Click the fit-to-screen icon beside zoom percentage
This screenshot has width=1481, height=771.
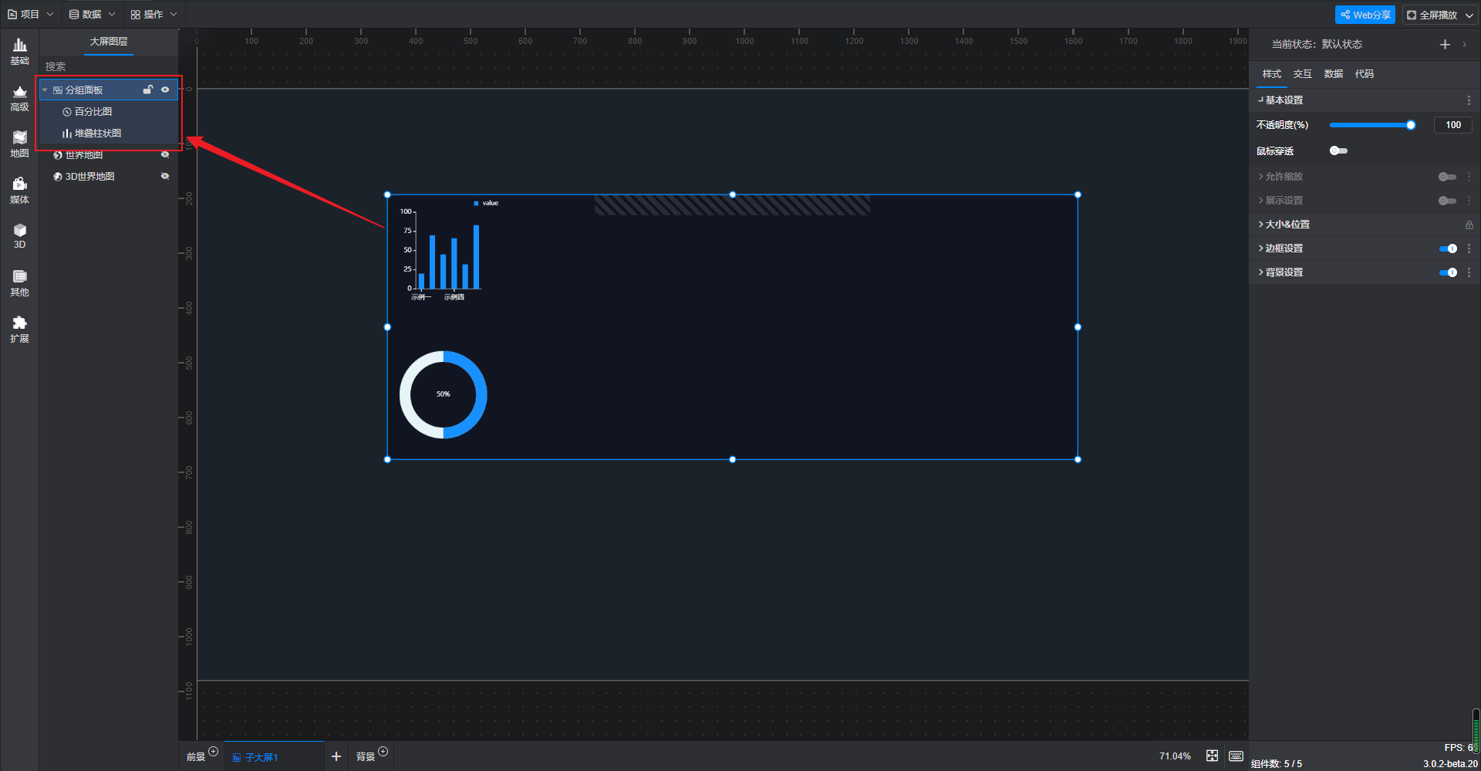click(1212, 756)
